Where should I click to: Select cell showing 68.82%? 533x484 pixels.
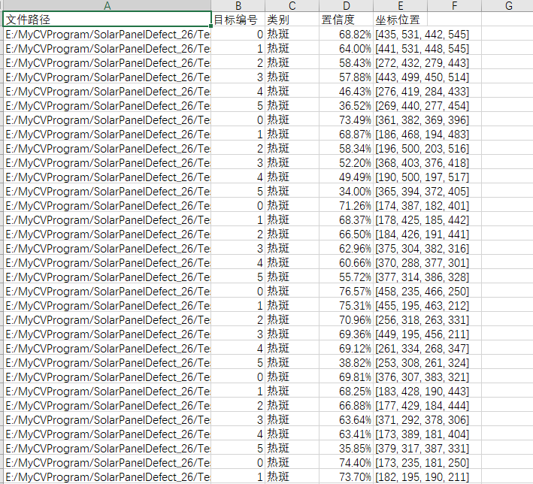pos(346,34)
